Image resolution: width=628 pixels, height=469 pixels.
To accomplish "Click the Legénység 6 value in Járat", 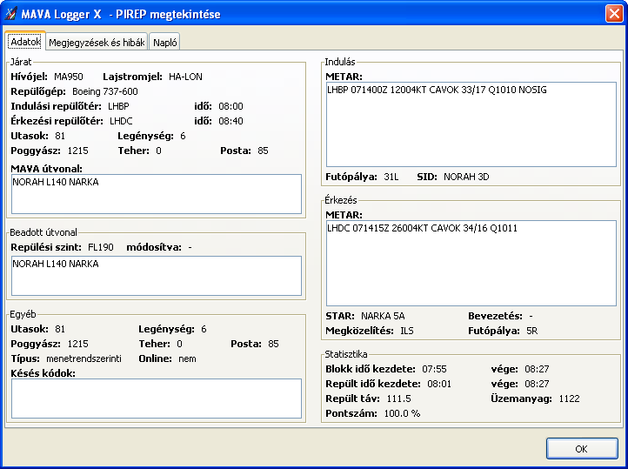I will tap(183, 136).
